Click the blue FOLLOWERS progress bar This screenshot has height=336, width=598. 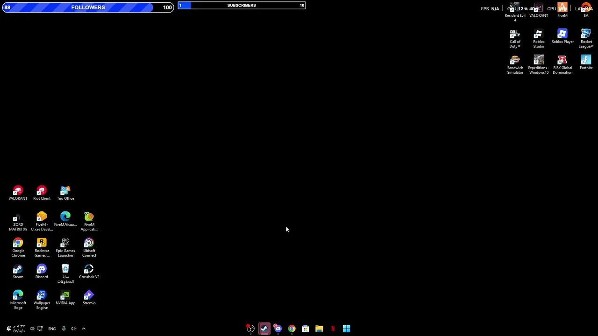tap(88, 7)
